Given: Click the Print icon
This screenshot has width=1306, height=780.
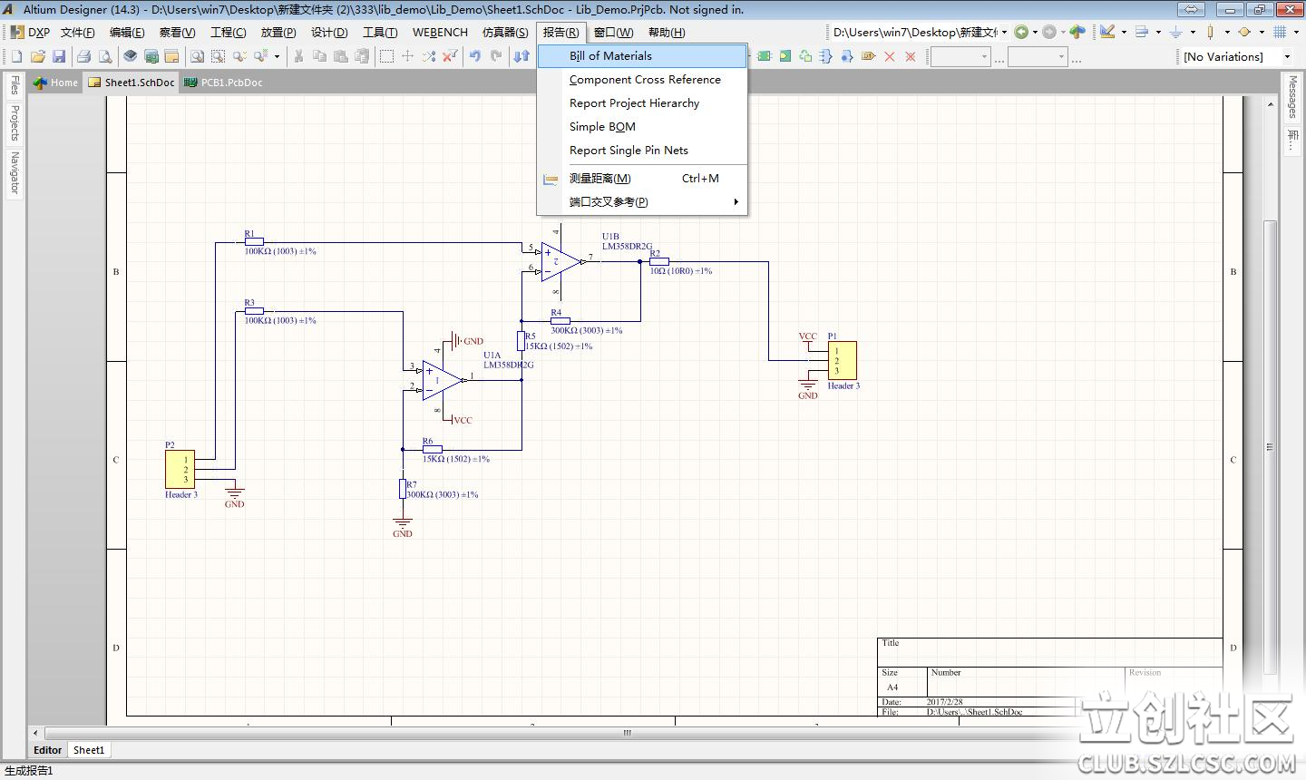Looking at the screenshot, I should coord(83,56).
